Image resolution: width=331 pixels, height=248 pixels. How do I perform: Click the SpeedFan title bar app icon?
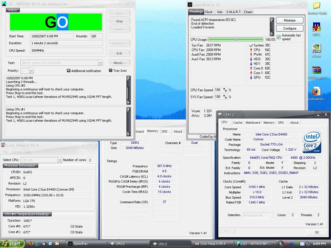click(190, 5)
